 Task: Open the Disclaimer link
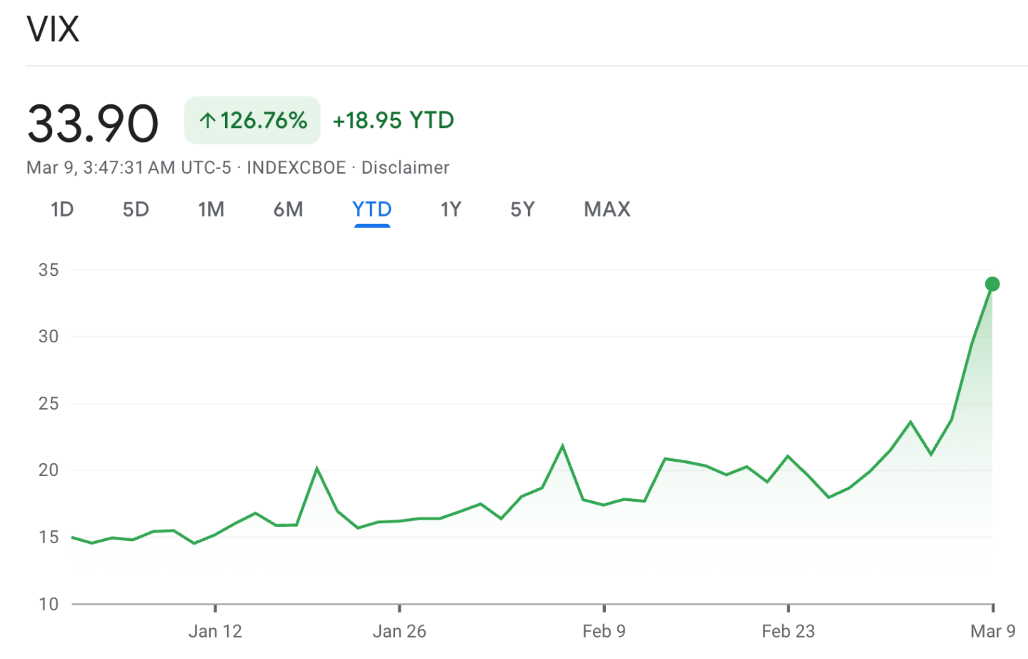click(405, 167)
